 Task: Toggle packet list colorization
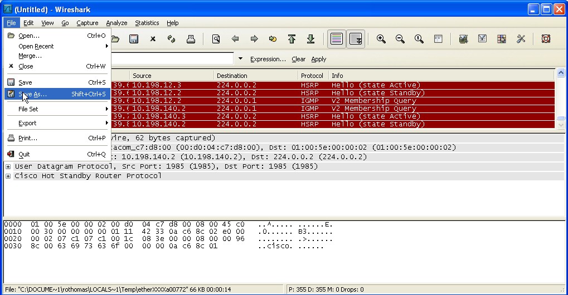pyautogui.click(x=336, y=39)
